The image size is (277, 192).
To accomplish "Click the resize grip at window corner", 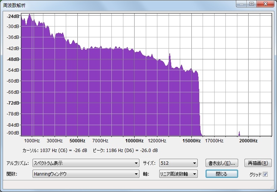I will 272,187.
